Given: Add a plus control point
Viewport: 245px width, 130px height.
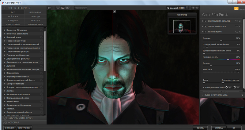Looking at the screenshot, I should (x=228, y=88).
